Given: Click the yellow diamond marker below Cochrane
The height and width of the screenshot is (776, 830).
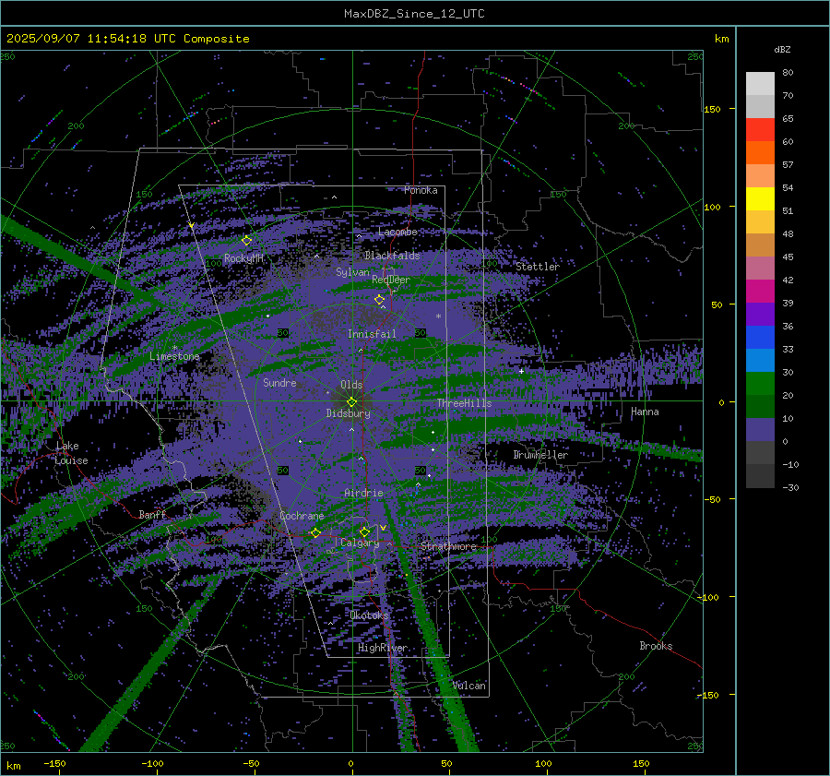Looking at the screenshot, I should coord(315,532).
